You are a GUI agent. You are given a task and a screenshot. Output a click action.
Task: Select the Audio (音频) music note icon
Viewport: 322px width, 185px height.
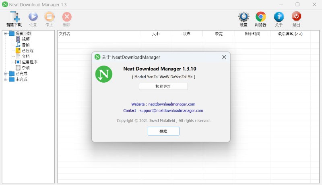pyautogui.click(x=18, y=45)
